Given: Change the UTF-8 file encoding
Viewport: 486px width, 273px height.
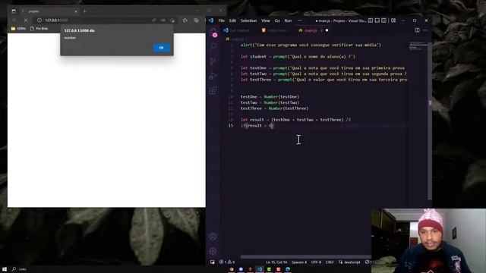Looking at the screenshot, I should point(316,262).
